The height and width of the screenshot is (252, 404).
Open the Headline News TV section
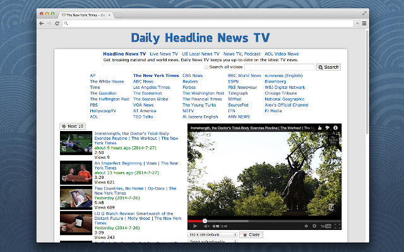[x=124, y=54]
